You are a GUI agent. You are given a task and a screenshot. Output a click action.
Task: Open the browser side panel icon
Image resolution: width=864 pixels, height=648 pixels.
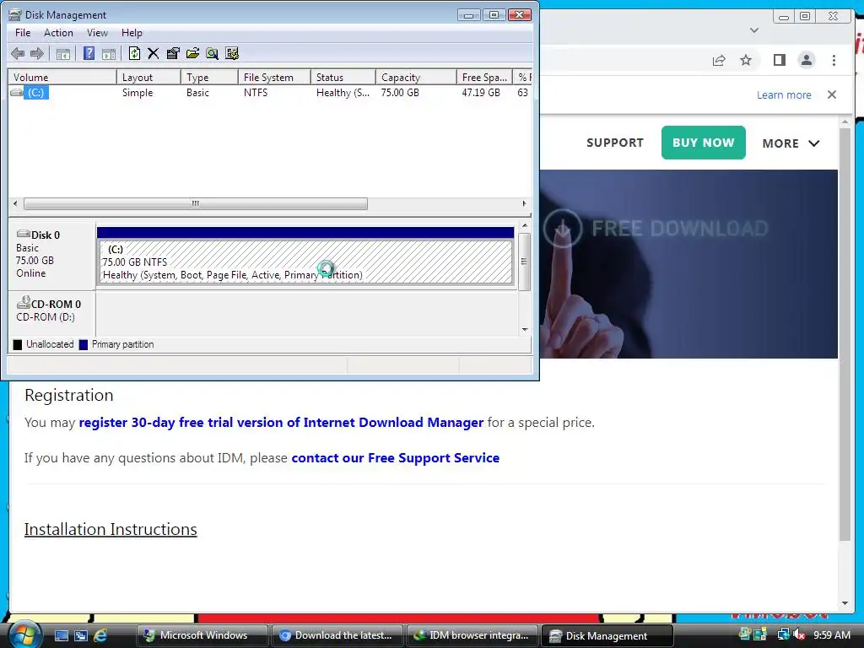tap(779, 60)
